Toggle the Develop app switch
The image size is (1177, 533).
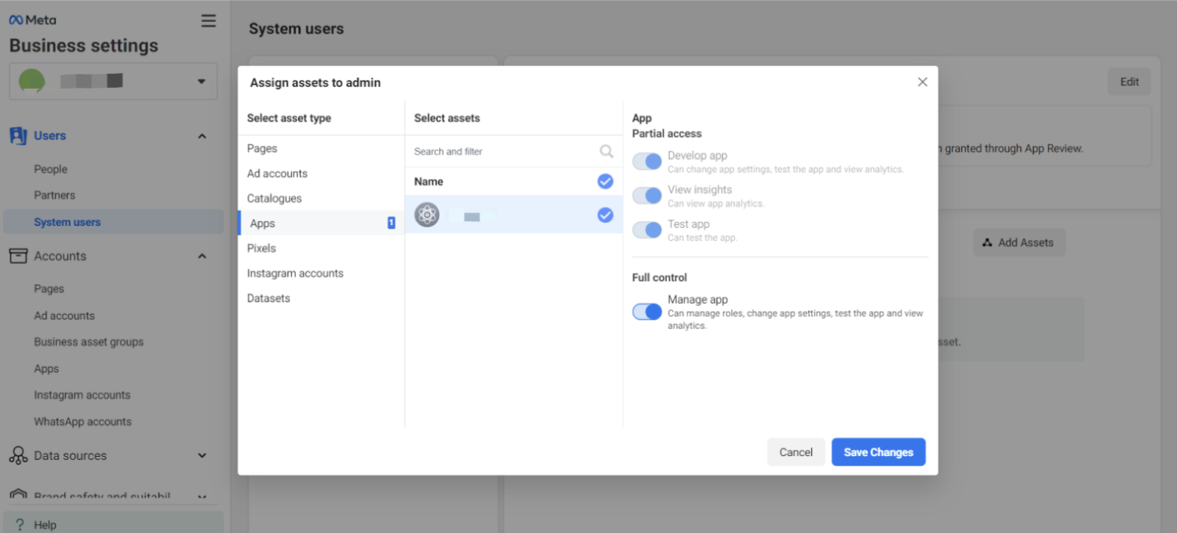[647, 161]
